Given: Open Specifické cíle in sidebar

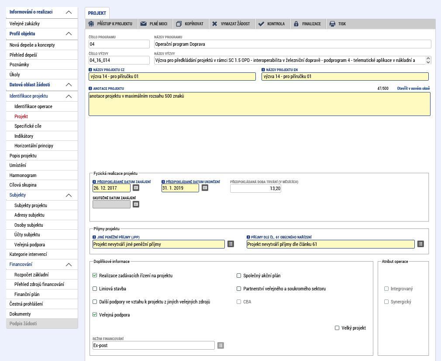Looking at the screenshot, I should [x=42, y=126].
